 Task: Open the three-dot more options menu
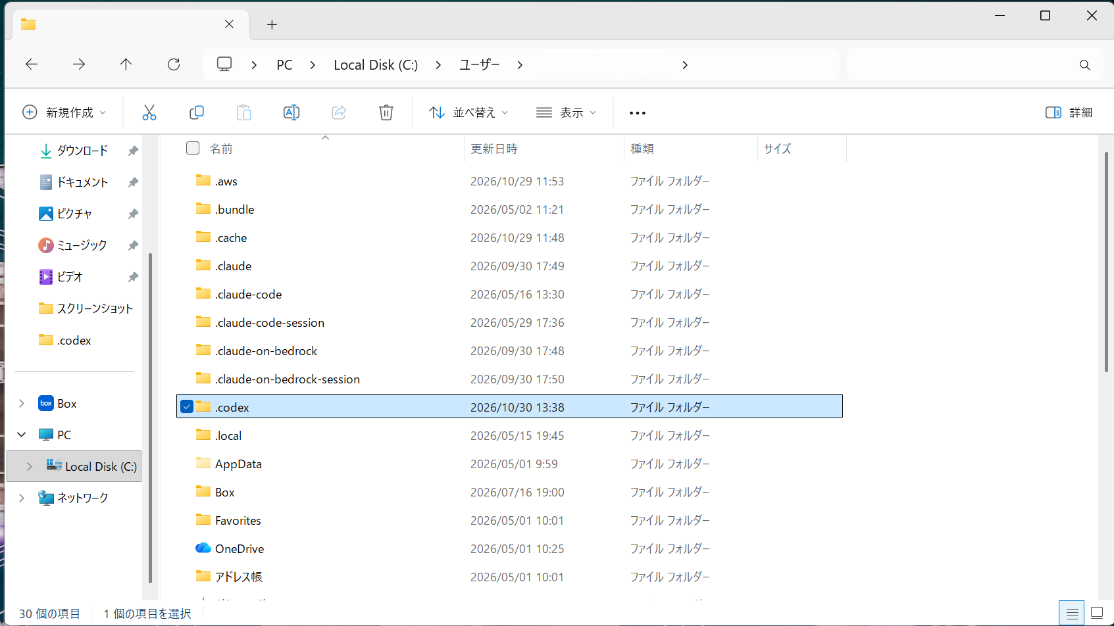[637, 113]
